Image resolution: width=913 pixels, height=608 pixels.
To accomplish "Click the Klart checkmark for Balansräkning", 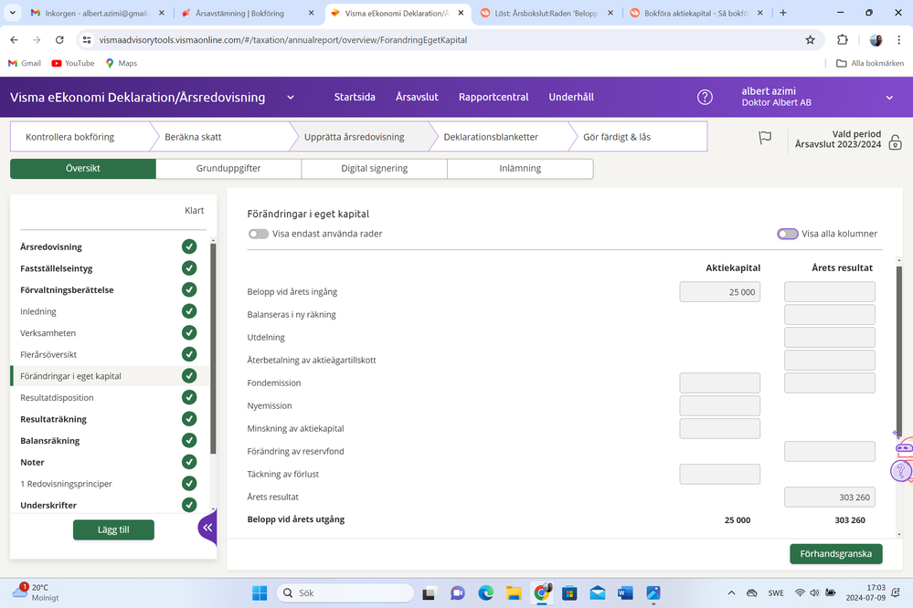I will tap(189, 440).
